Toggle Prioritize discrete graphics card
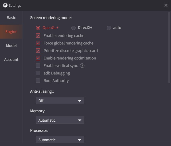 point(38,51)
